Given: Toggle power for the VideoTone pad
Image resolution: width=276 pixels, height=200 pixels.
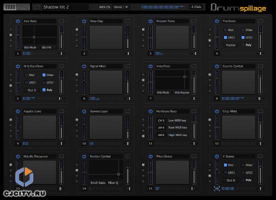Looking at the screenshot, I should 150,66.
